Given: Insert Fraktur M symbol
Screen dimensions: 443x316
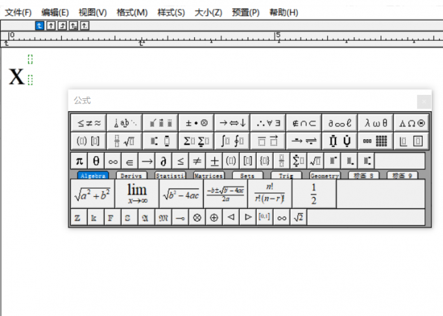Looking at the screenshot, I should pyautogui.click(x=164, y=217).
